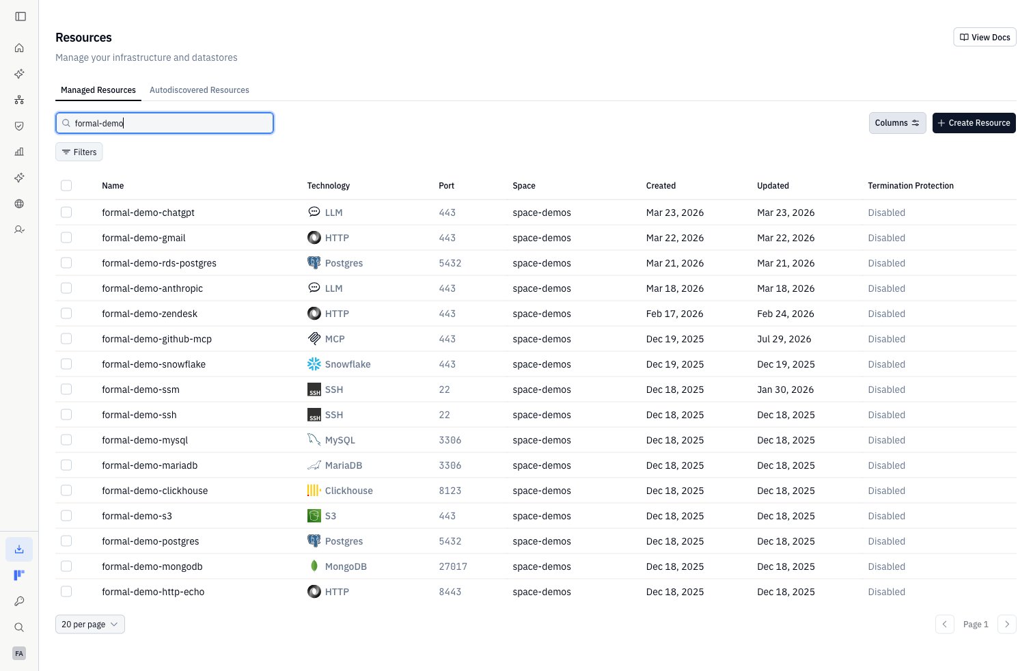Click the download icon in sidebar
Screen dimensions: 1033x671
[19, 549]
